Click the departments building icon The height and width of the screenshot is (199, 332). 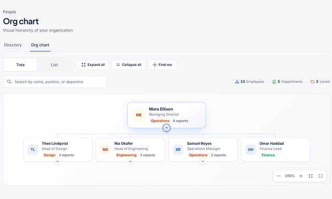point(274,82)
